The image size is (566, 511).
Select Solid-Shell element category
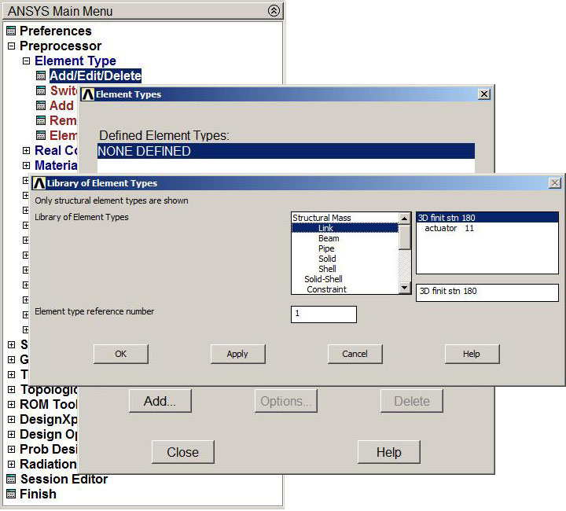pos(323,279)
